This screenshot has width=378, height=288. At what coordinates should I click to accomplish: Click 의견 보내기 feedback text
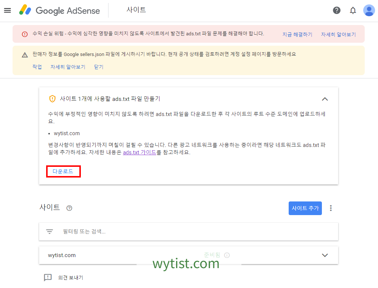[71, 278]
